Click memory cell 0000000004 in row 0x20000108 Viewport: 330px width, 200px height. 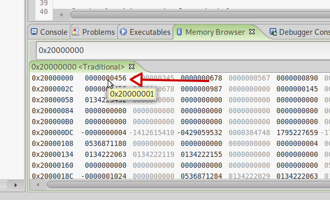(297, 144)
